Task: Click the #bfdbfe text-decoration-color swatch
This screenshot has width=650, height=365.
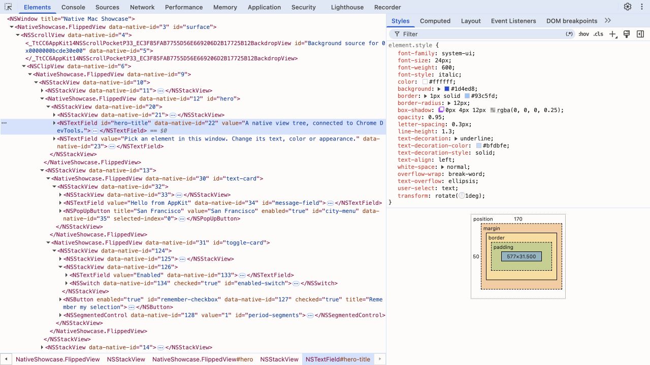Action: coord(479,146)
